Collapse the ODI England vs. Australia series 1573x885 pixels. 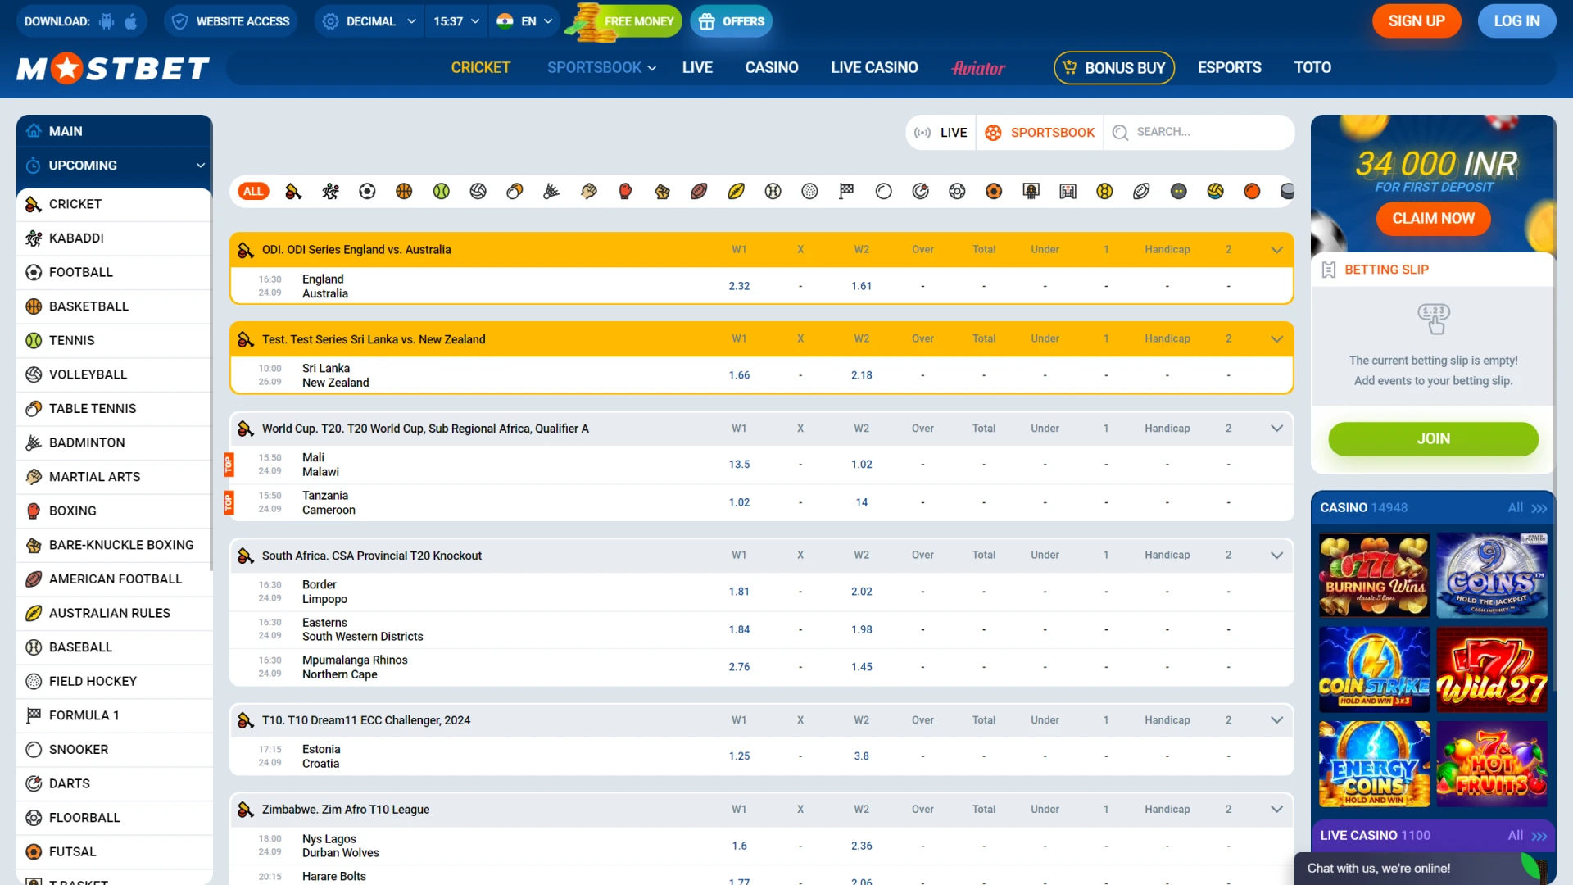1276,250
